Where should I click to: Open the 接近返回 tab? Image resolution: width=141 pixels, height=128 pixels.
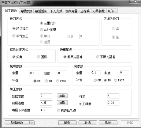click(x=41, y=11)
